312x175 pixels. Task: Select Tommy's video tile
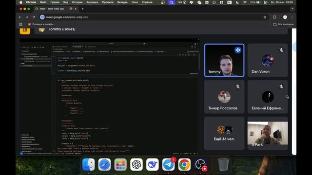[224, 60]
